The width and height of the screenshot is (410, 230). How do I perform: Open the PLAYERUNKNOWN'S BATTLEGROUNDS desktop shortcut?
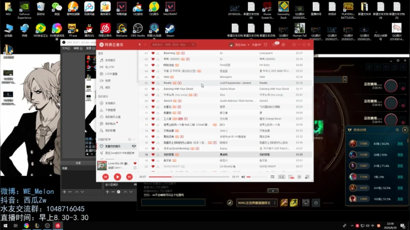click(348, 10)
